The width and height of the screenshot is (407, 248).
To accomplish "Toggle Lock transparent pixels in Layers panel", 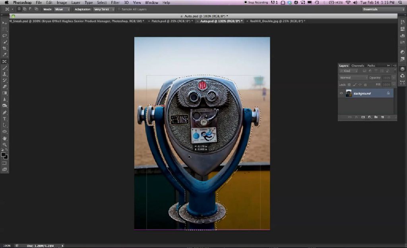I will point(349,84).
